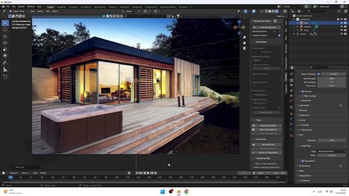The height and width of the screenshot is (196, 349).
Task: Click the Set Keyframe button
Action: click(x=267, y=145)
